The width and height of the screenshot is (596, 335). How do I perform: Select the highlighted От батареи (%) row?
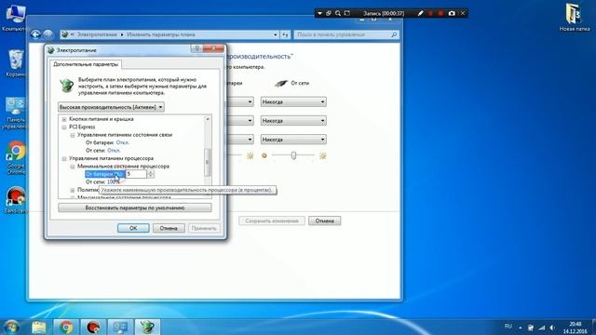104,174
